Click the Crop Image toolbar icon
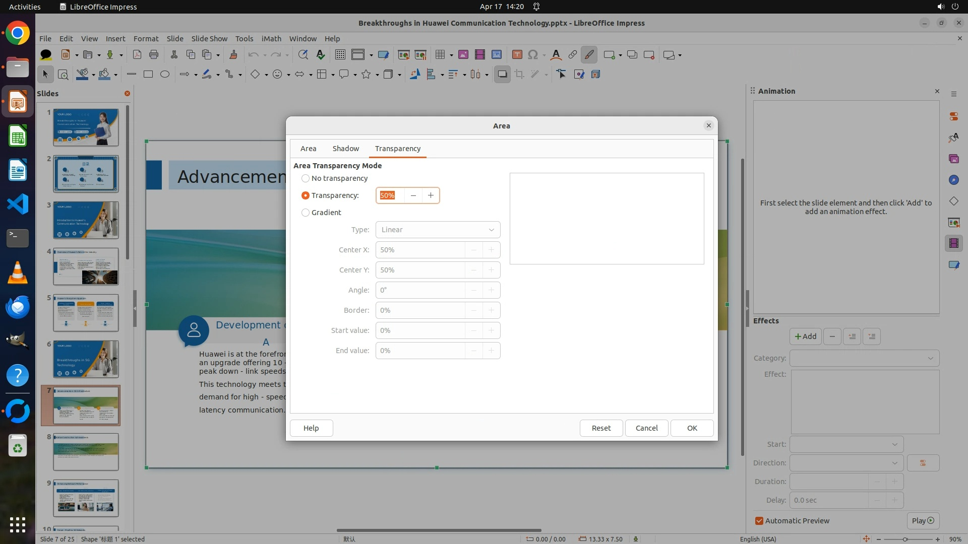968x544 pixels. pyautogui.click(x=519, y=75)
